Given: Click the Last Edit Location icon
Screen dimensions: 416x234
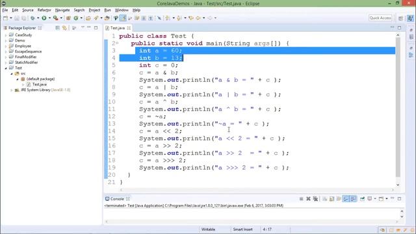Looking at the screenshot, I should [x=191, y=18].
